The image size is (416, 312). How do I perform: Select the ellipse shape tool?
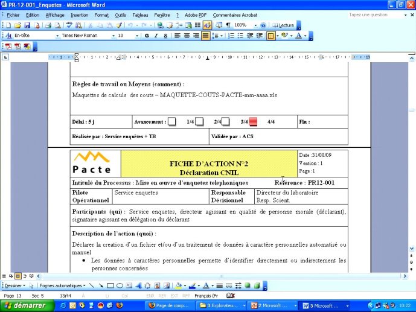tap(120, 285)
